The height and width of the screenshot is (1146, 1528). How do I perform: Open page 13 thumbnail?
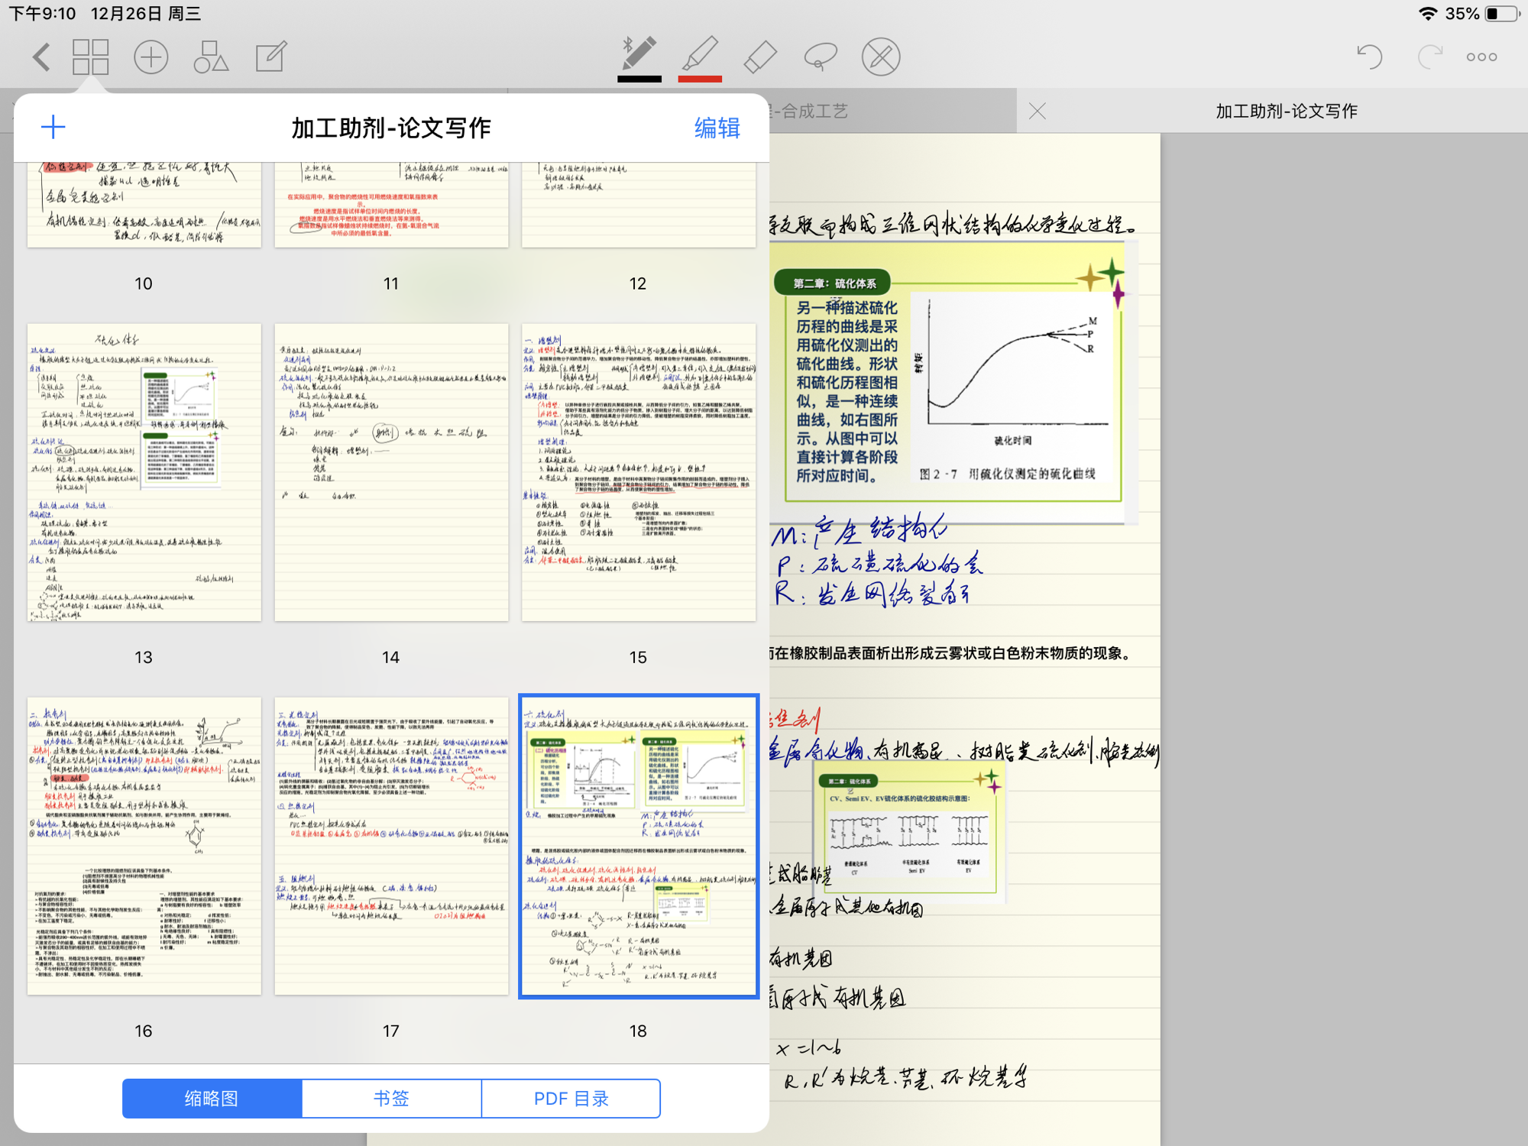click(x=144, y=472)
